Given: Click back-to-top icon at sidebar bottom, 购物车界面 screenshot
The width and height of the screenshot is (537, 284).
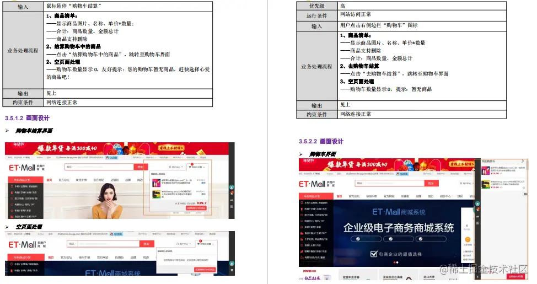Looking at the screenshot, I should [x=477, y=276].
